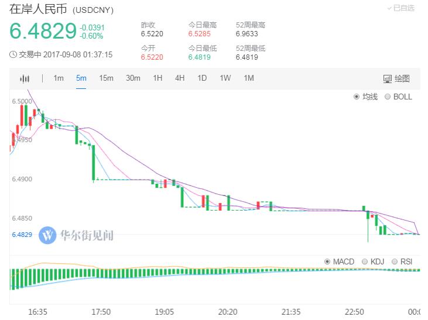Click the 华尔街见闻 watermark logo
The height and width of the screenshot is (320, 428).
coord(47,235)
